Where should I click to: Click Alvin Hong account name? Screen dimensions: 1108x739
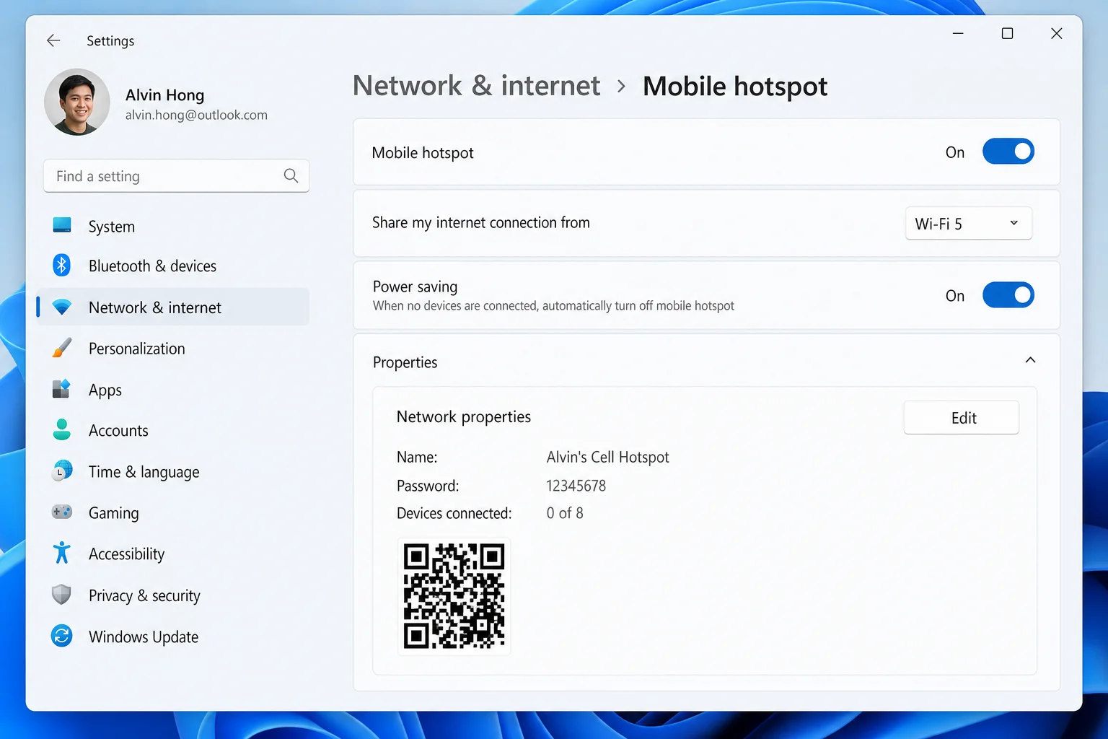click(x=164, y=95)
